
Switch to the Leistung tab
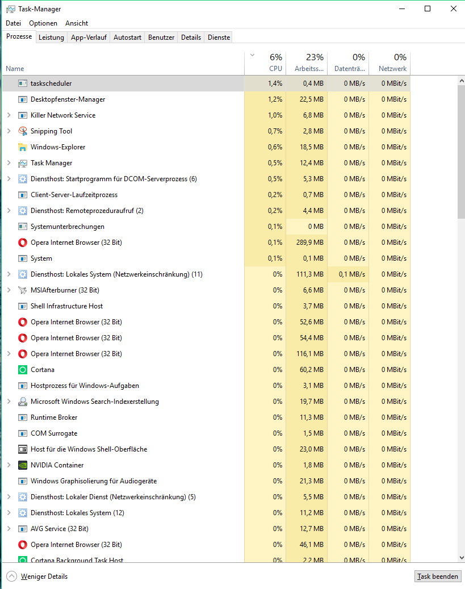point(52,37)
